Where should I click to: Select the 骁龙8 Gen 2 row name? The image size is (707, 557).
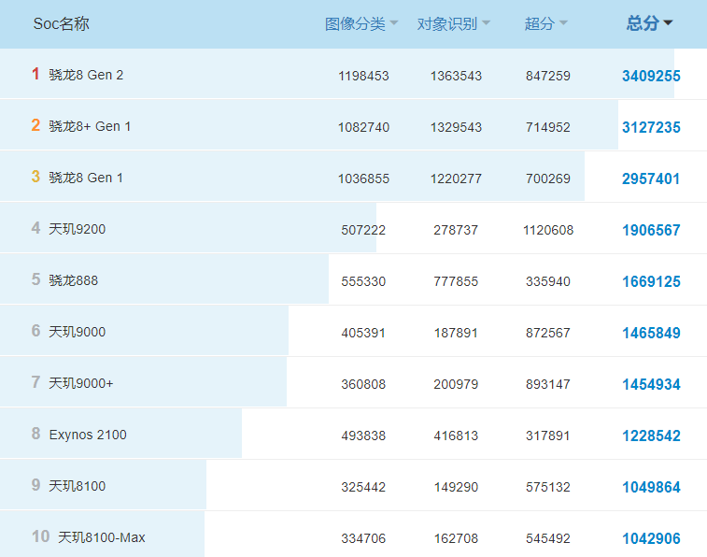click(86, 75)
